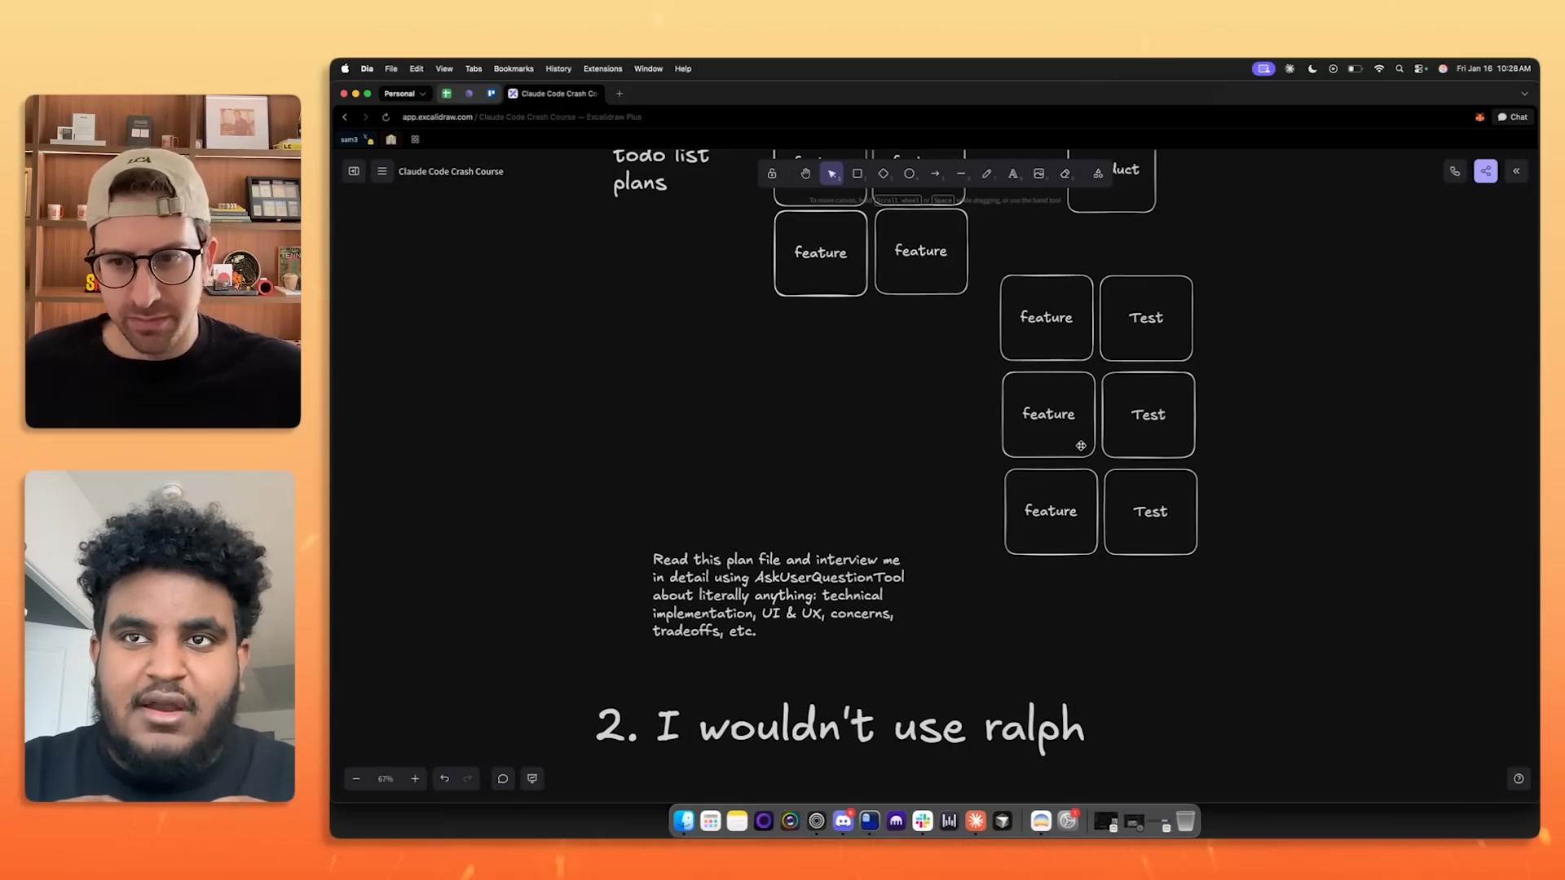Viewport: 1565px width, 880px height.
Task: Open the hamburger main menu
Action: click(x=381, y=171)
